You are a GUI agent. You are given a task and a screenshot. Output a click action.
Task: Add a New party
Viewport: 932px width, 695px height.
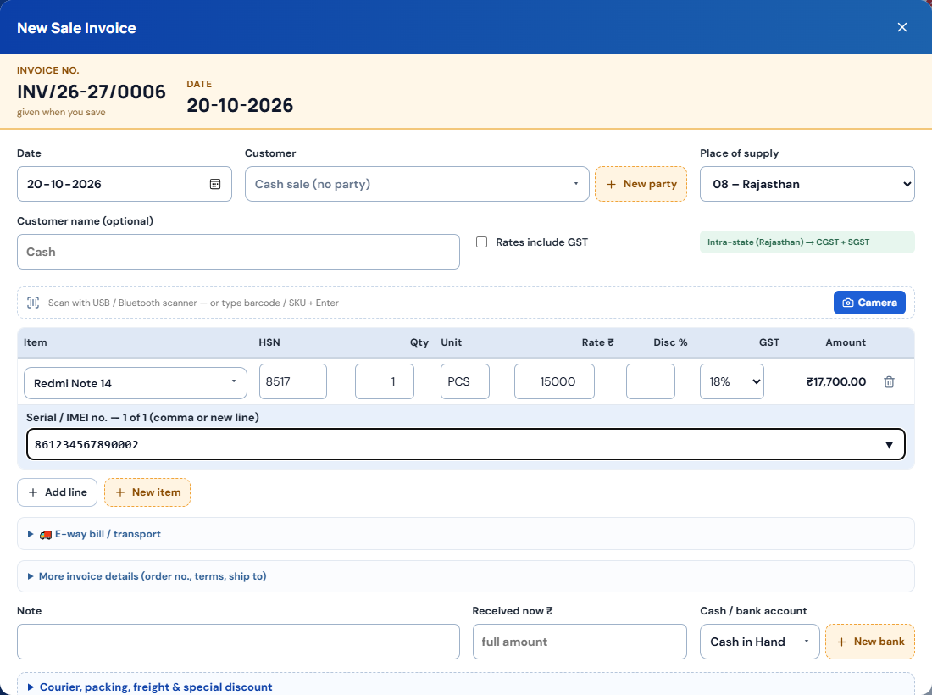pos(641,184)
